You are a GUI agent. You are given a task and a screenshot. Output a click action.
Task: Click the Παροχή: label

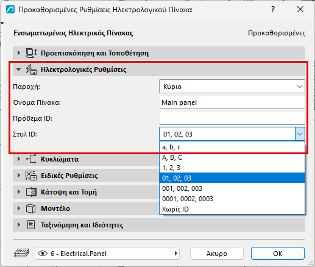pos(26,87)
